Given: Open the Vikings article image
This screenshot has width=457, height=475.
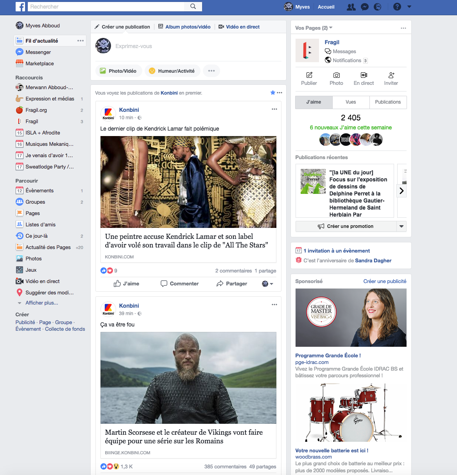Looking at the screenshot, I should pyautogui.click(x=188, y=378).
